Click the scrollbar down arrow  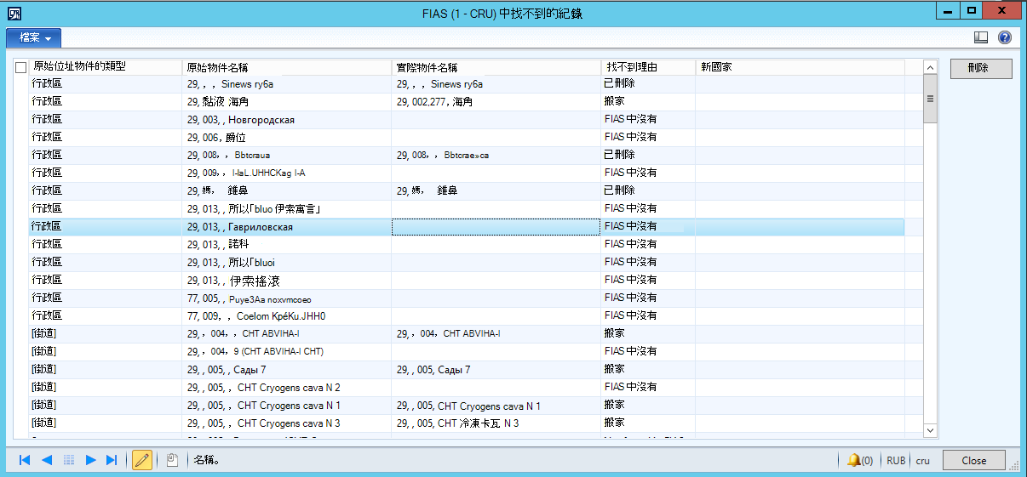point(930,431)
